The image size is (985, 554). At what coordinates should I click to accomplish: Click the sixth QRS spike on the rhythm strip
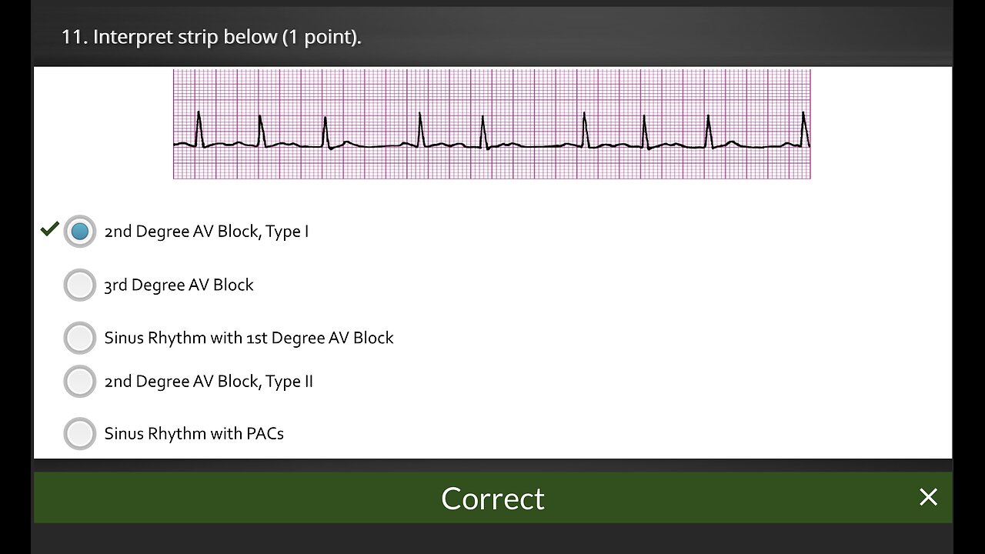pos(584,129)
